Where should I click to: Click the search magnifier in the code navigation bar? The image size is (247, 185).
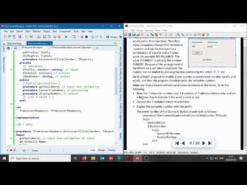pos(97,48)
